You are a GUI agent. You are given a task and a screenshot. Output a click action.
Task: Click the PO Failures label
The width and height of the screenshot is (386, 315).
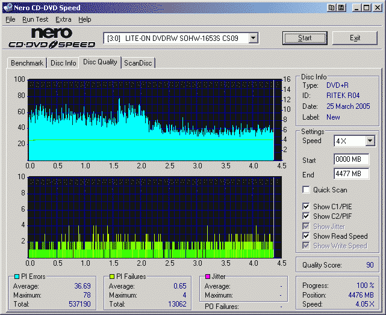click(222, 307)
